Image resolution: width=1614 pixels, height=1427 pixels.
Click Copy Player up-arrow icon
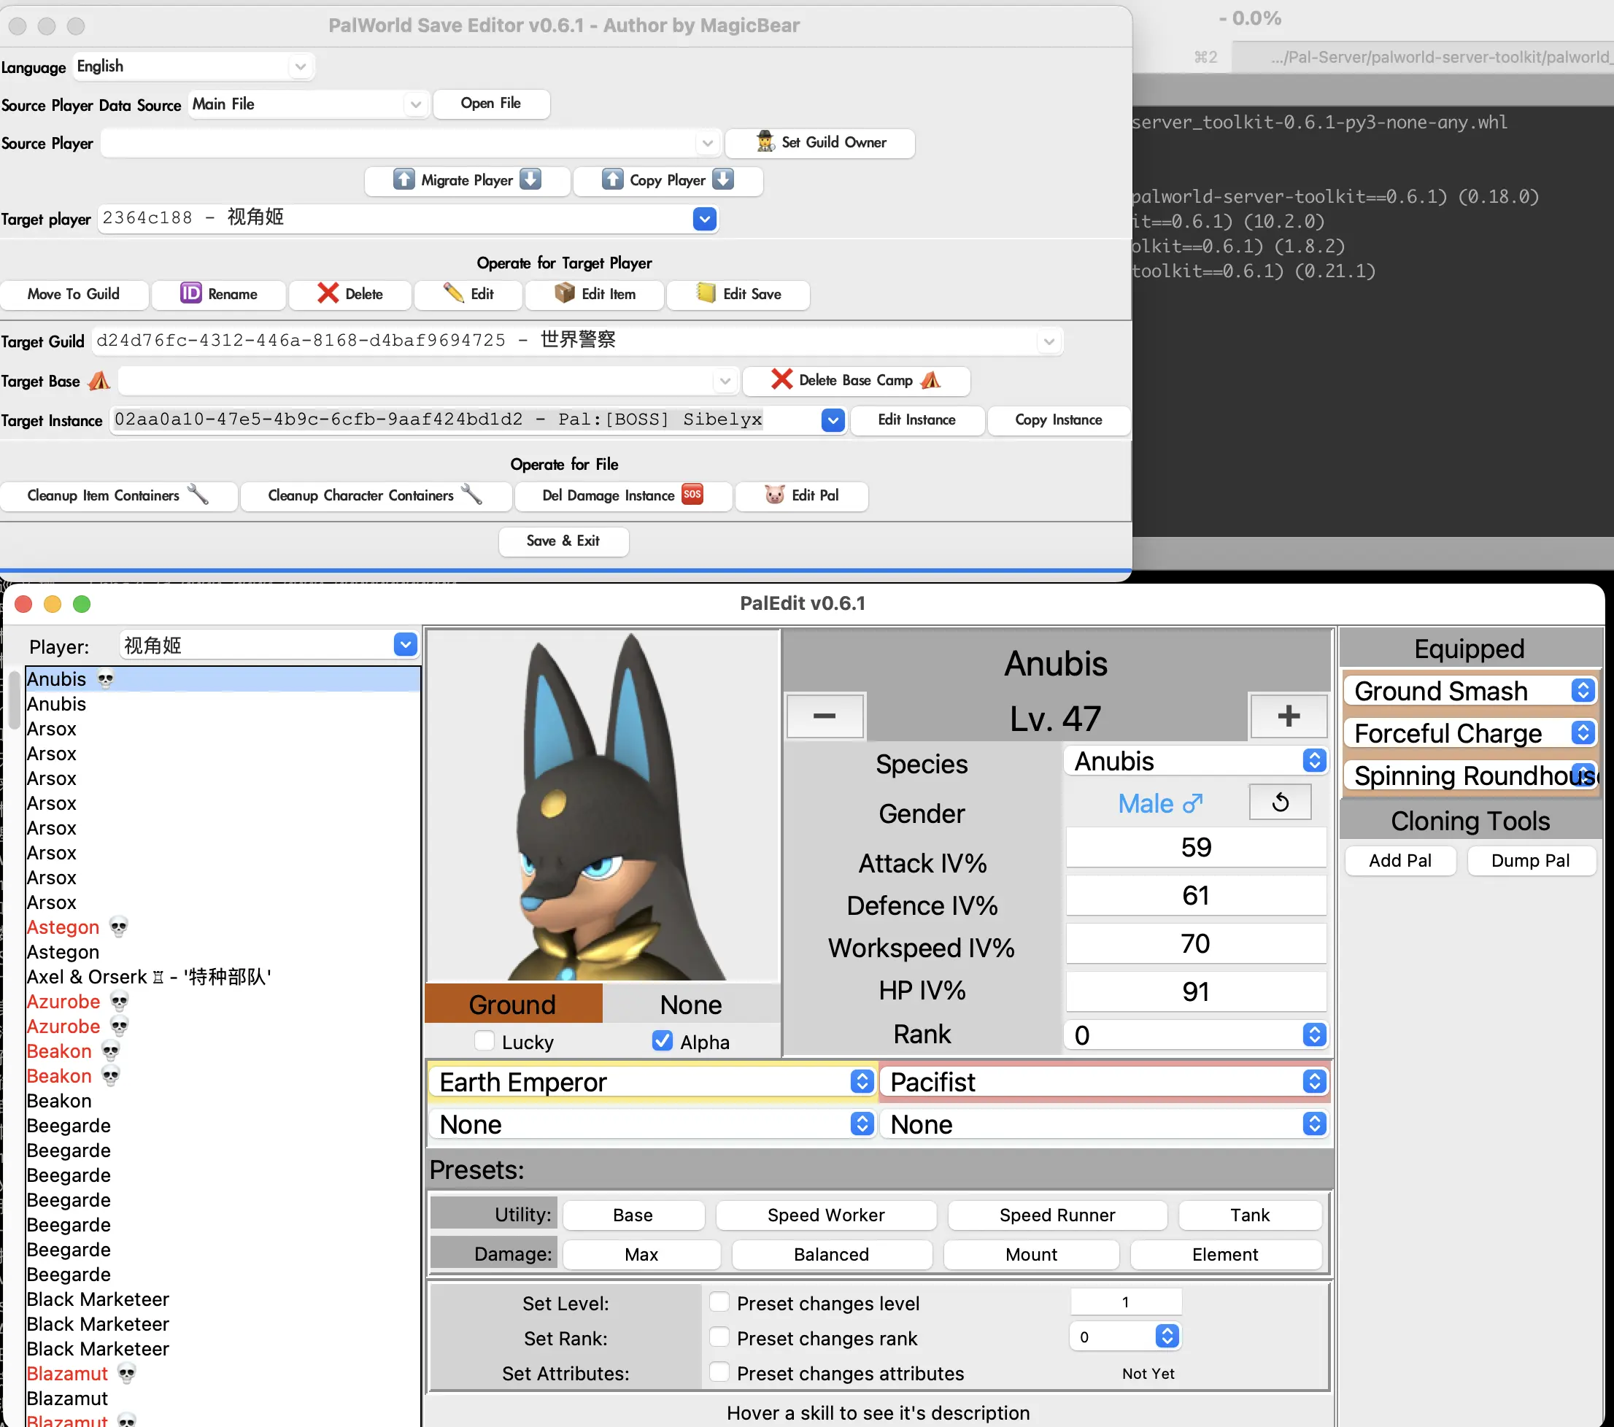click(613, 180)
